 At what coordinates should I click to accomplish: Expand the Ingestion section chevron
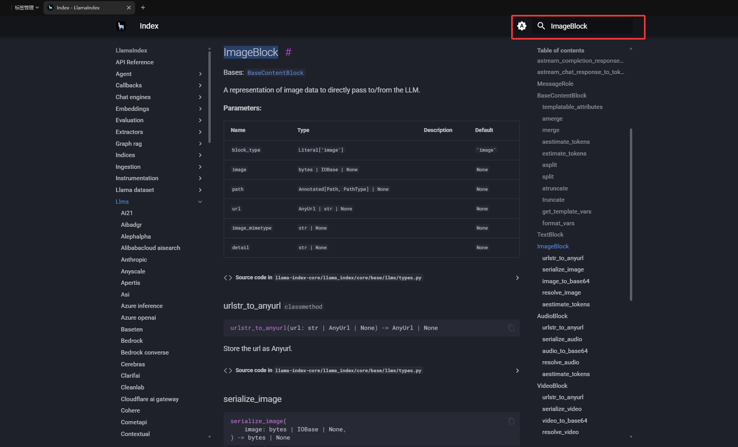click(200, 167)
